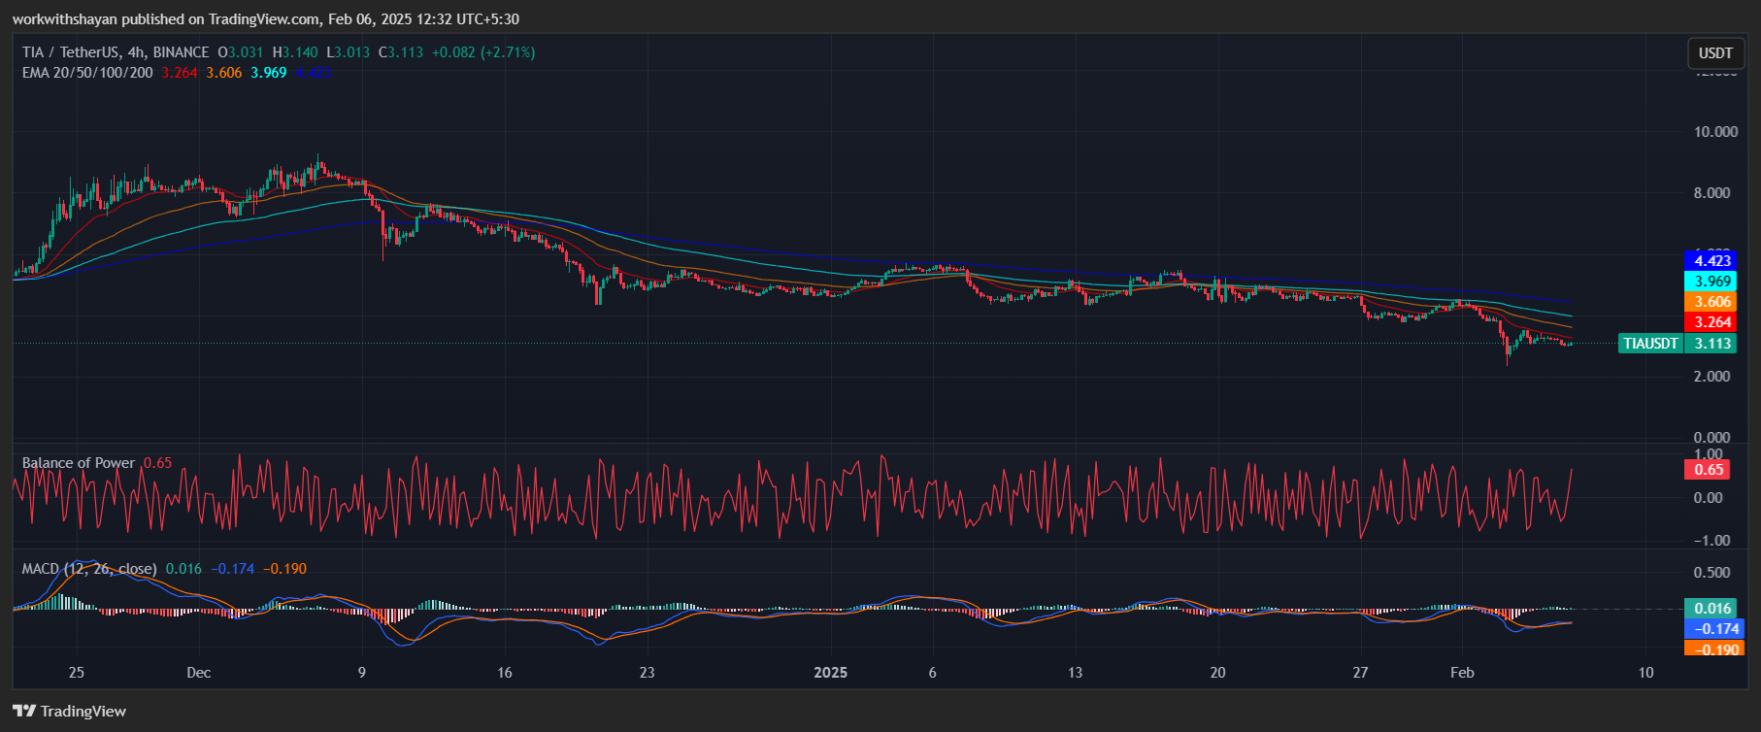Click the red 3.264 EMA price tag
The image size is (1761, 732).
pyautogui.click(x=1712, y=322)
